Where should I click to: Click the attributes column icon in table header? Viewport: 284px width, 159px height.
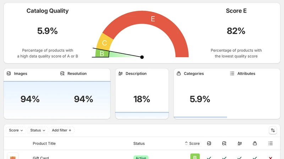(x=271, y=143)
